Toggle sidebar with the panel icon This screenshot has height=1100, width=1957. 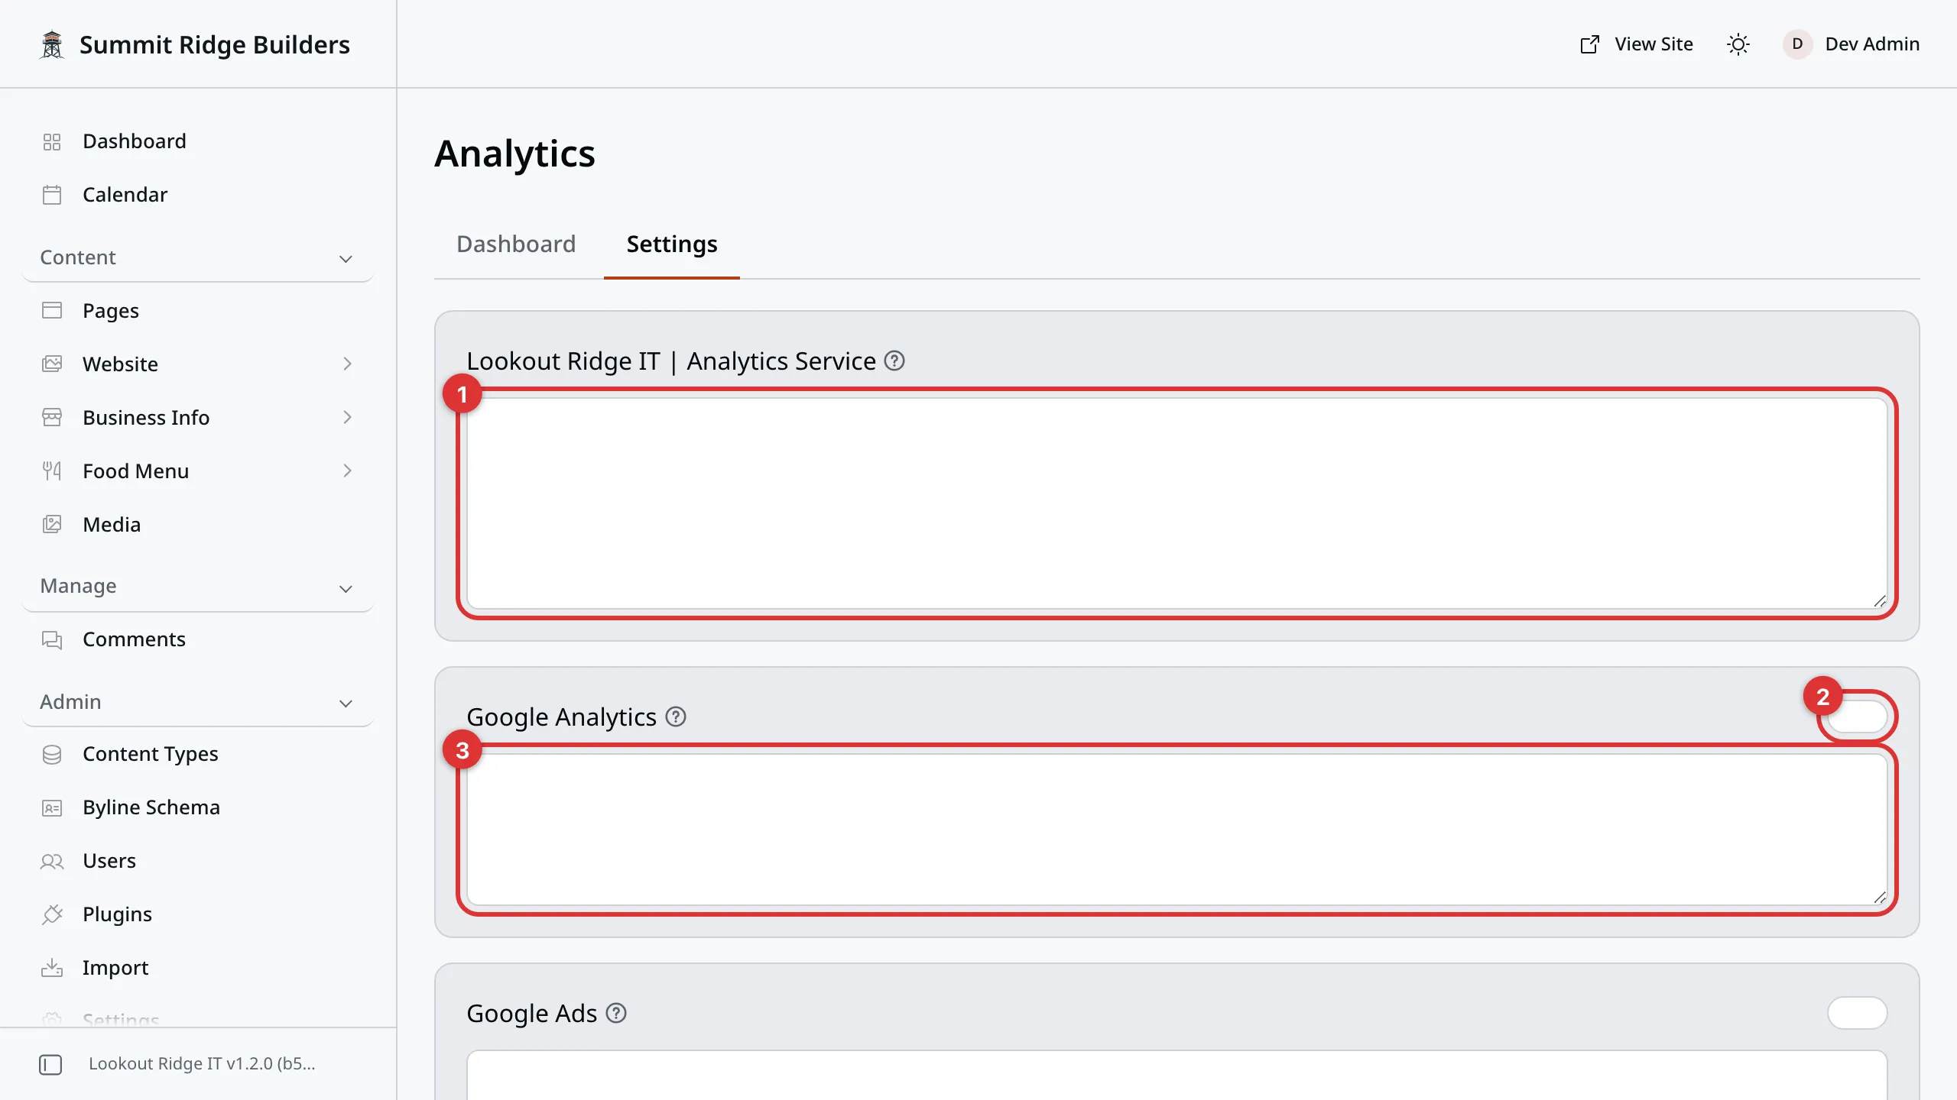[x=50, y=1064]
